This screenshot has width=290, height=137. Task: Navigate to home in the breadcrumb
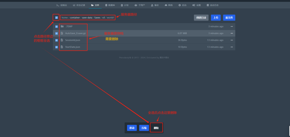(65, 18)
